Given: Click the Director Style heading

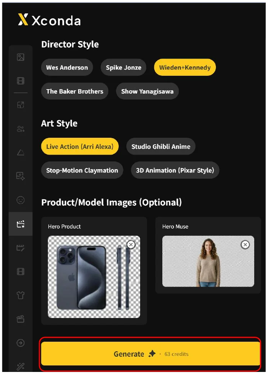Looking at the screenshot, I should tap(70, 44).
